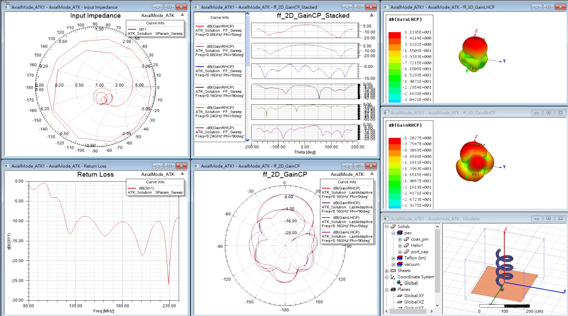
Task: Click the Solids folder icon in Modeler tree
Action: (x=393, y=227)
